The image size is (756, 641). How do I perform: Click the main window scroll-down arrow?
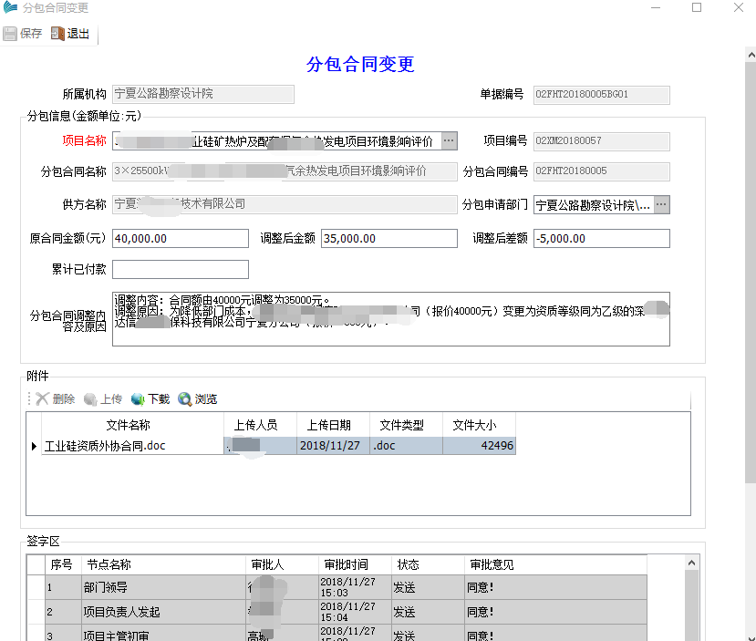[x=751, y=636]
